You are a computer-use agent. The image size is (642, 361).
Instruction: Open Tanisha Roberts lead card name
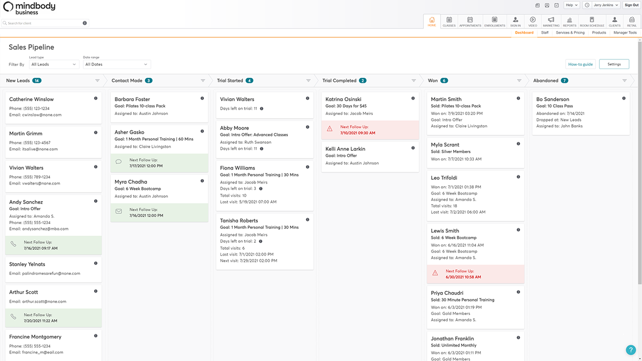click(239, 220)
